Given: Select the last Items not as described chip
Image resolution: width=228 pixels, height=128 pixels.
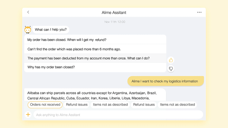Looking at the screenshot, I should point(177,104).
